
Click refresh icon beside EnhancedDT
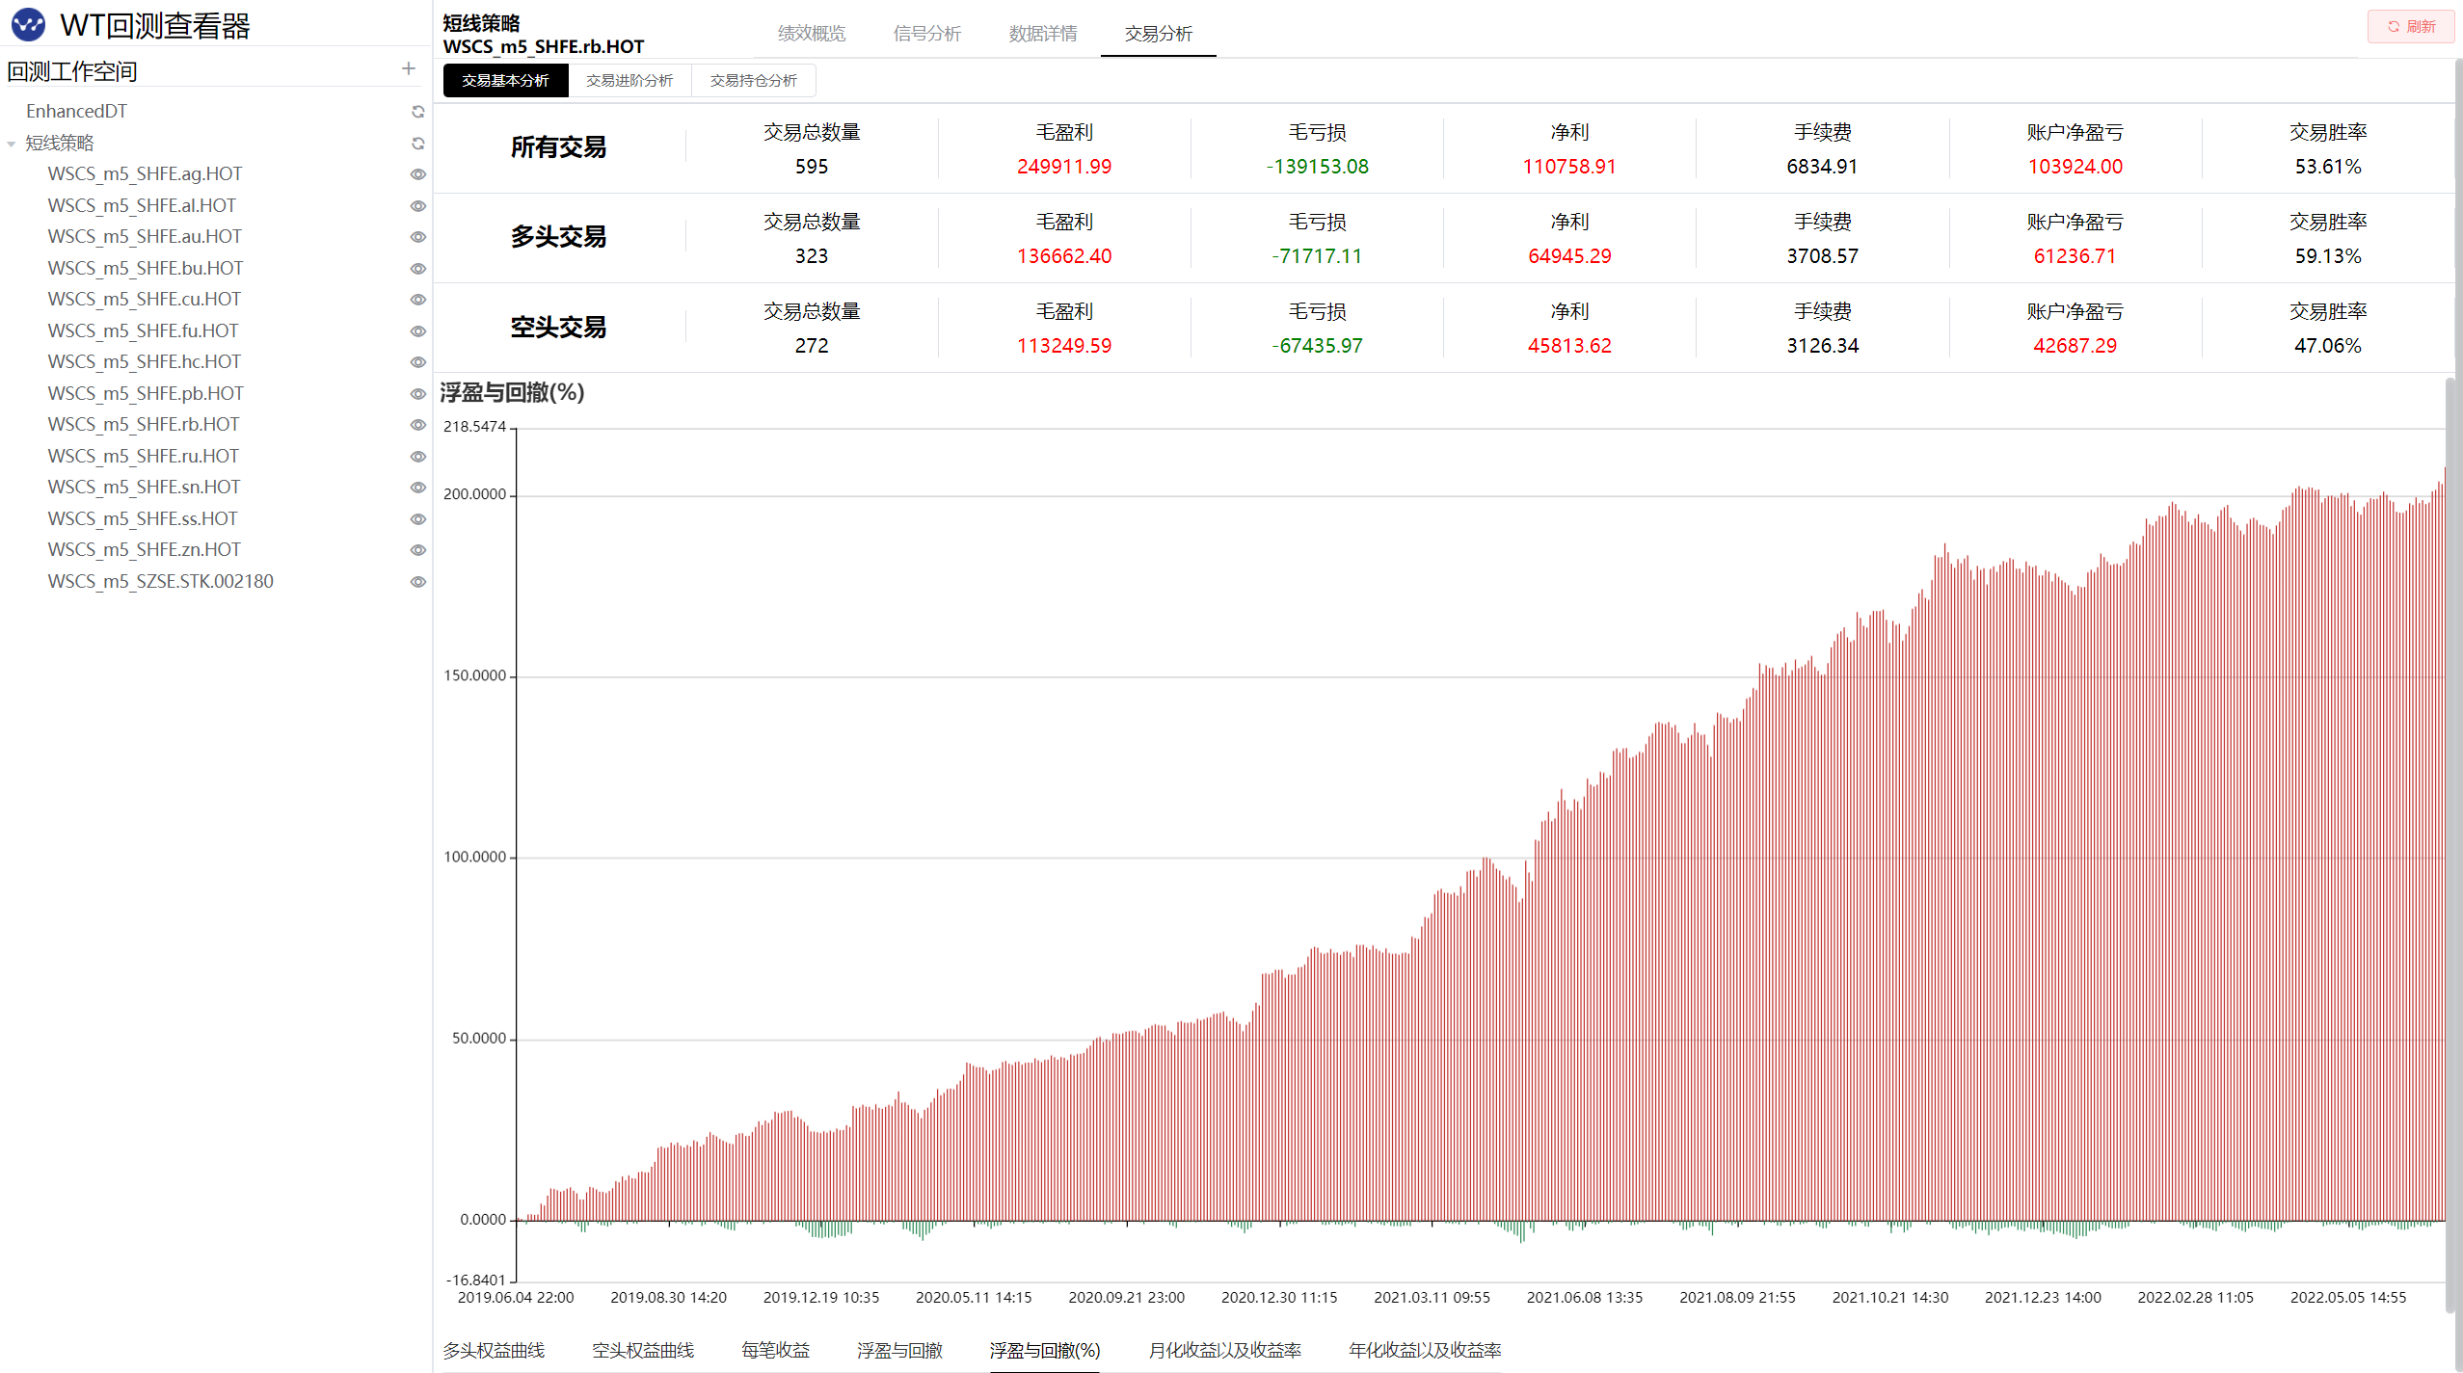coord(417,112)
